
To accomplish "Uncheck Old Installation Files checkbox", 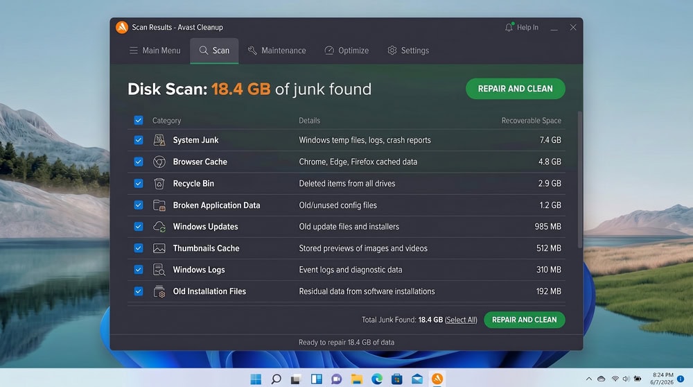I will tap(139, 291).
